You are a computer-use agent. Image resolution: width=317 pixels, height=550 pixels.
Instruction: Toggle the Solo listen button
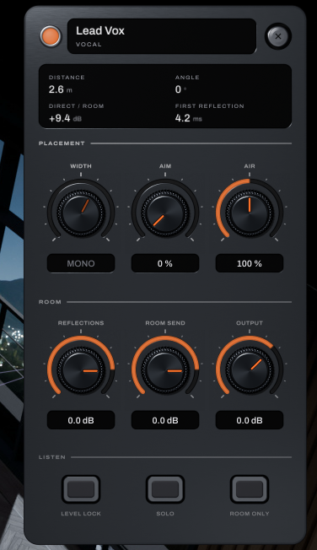click(165, 489)
